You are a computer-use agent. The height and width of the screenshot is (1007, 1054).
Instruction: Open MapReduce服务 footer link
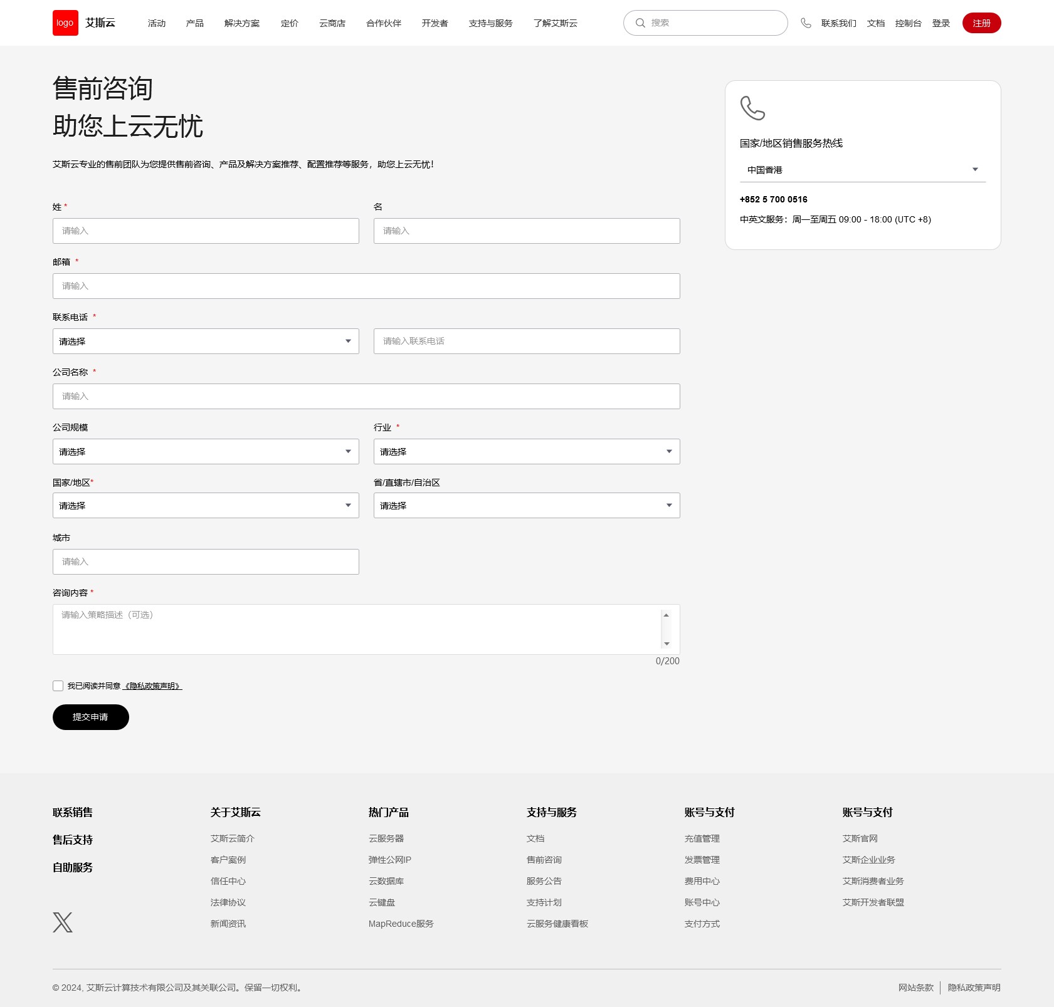(x=401, y=924)
